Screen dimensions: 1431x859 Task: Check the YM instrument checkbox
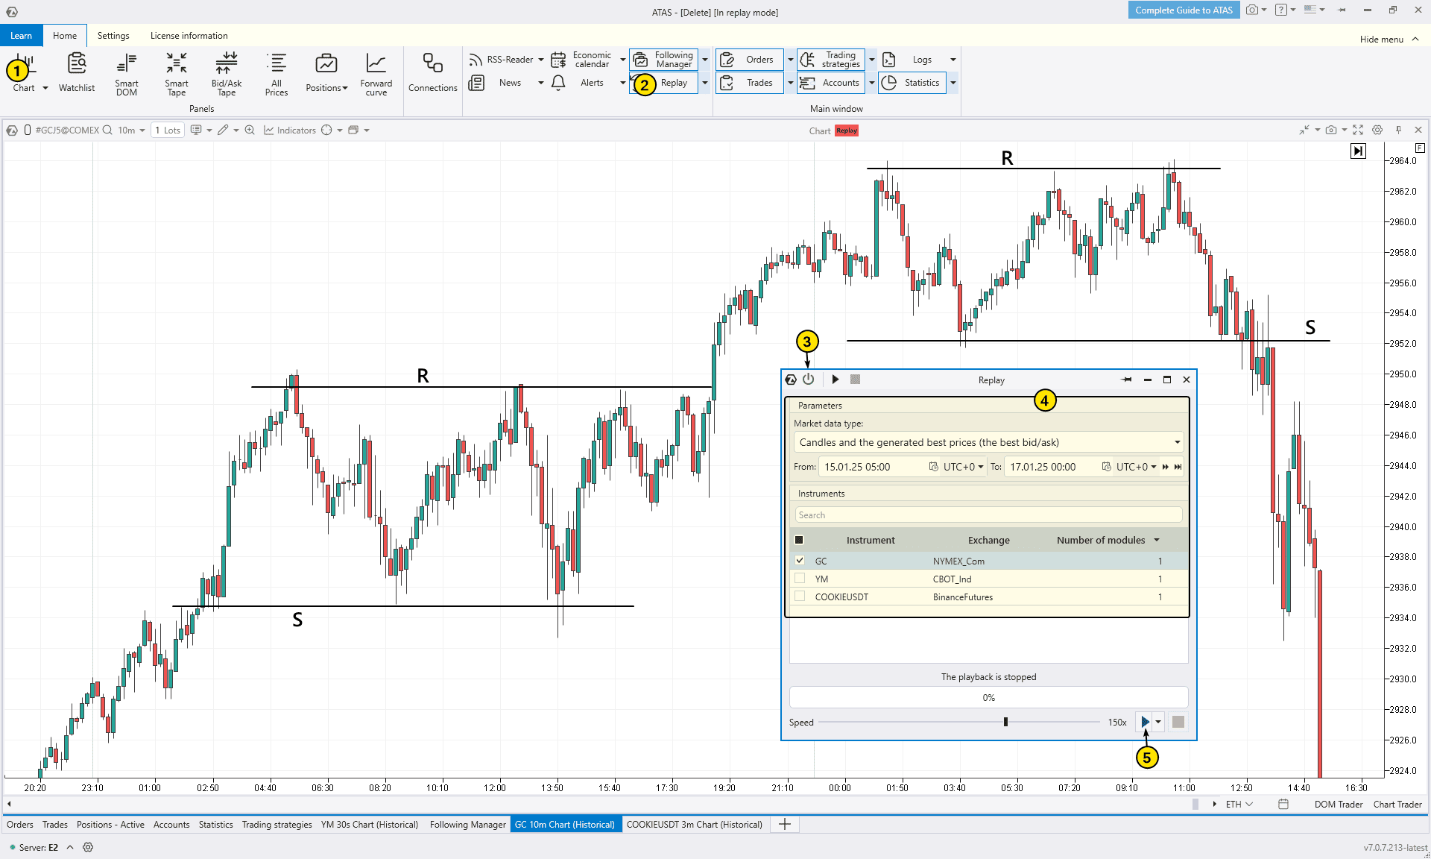point(800,579)
